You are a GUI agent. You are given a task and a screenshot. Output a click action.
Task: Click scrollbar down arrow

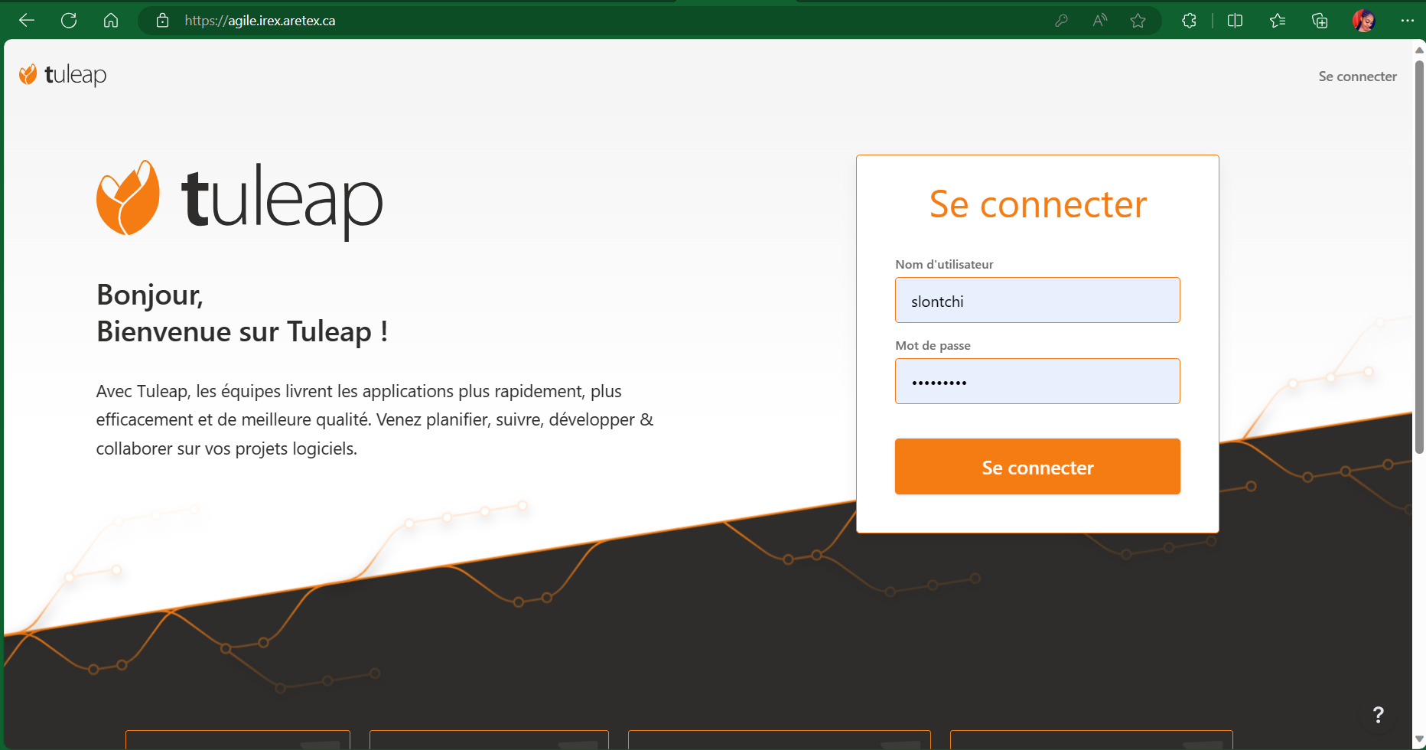click(x=1419, y=739)
